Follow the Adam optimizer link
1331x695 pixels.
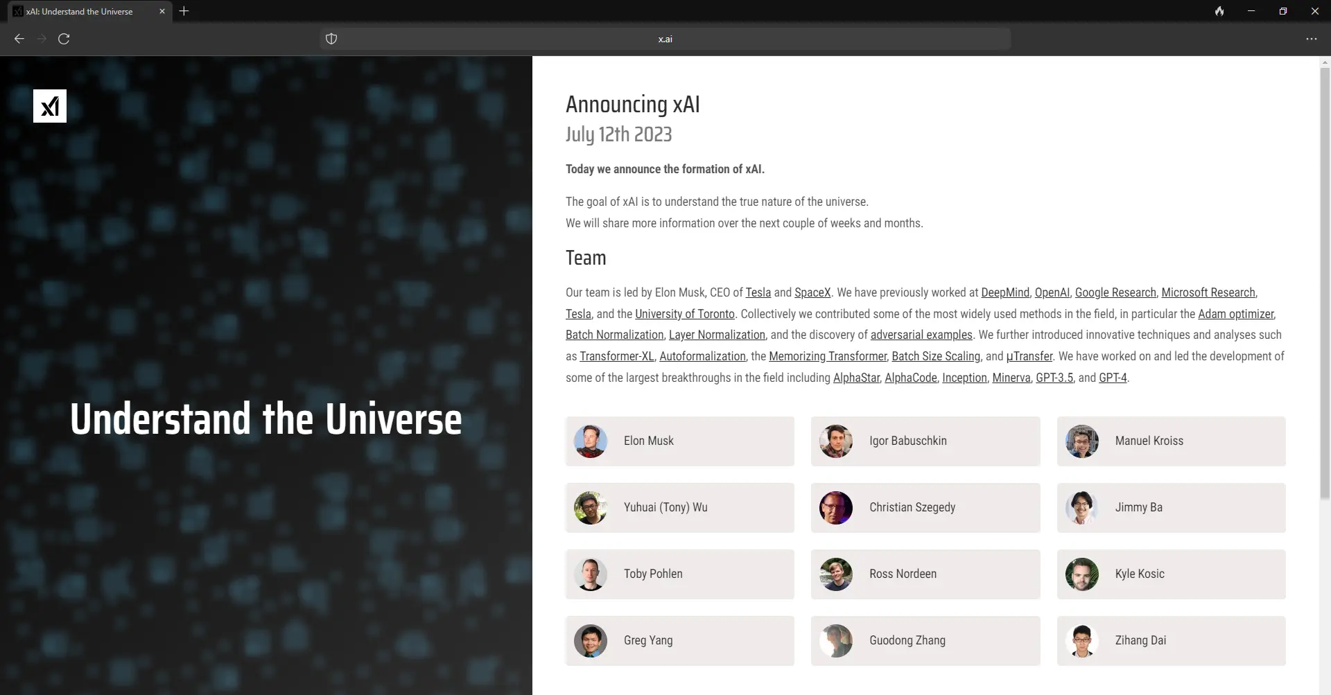pos(1236,314)
